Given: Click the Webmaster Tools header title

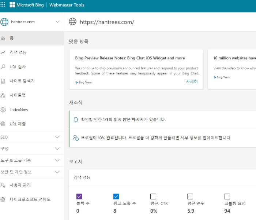Looking at the screenshot, I should pyautogui.click(x=67, y=5).
